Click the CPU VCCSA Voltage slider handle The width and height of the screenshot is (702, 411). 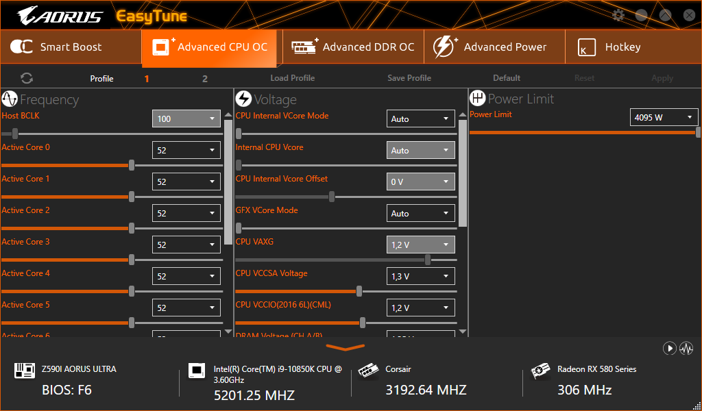(359, 291)
